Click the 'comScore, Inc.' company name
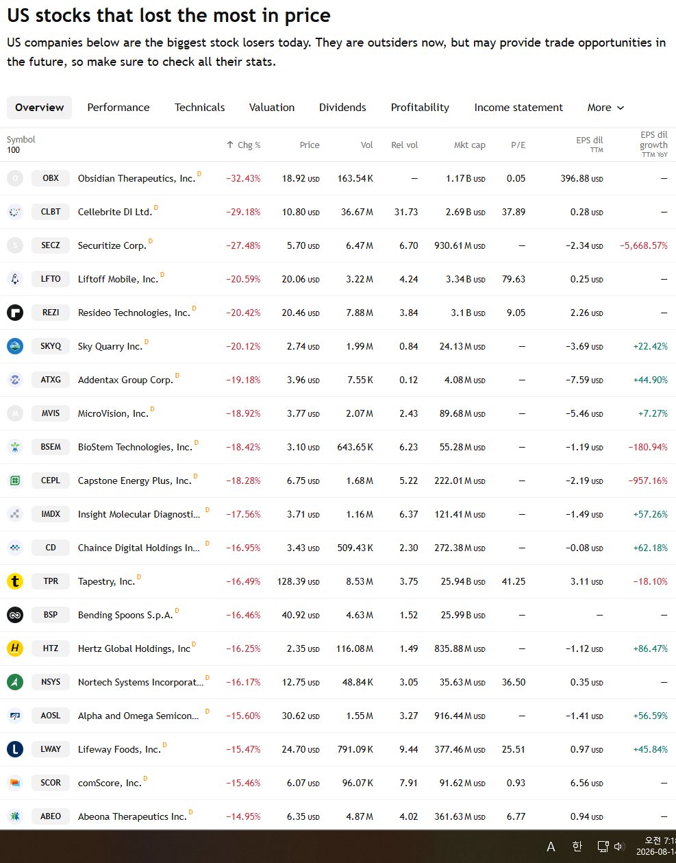This screenshot has height=863, width=676. [110, 783]
